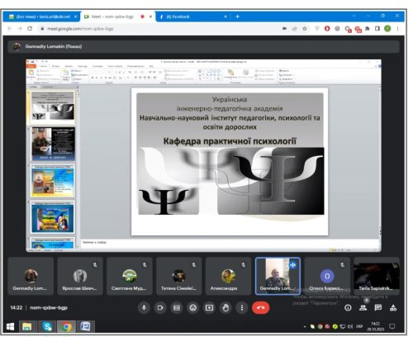Click the red Opera-style extension icon
The image size is (413, 337).
click(x=327, y=29)
